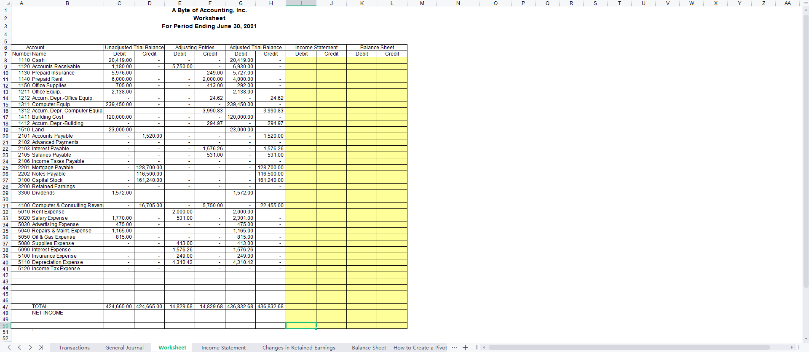Add a new sheet with plus icon
The image size is (809, 352).
465,347
